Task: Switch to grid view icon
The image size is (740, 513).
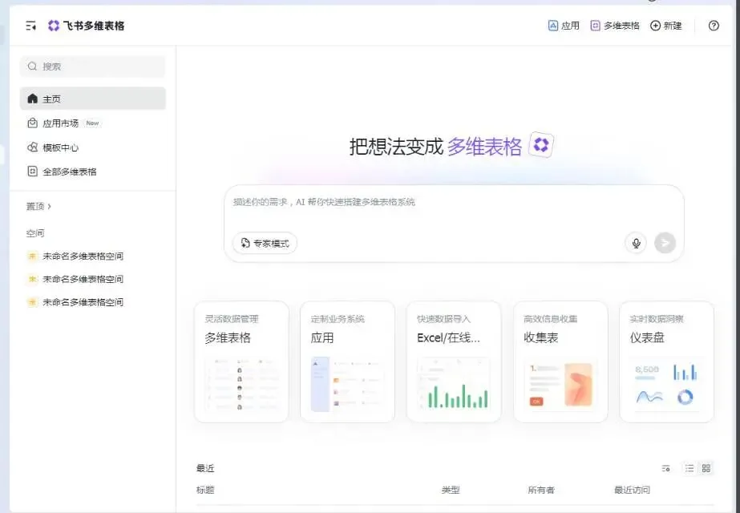Action: click(706, 468)
